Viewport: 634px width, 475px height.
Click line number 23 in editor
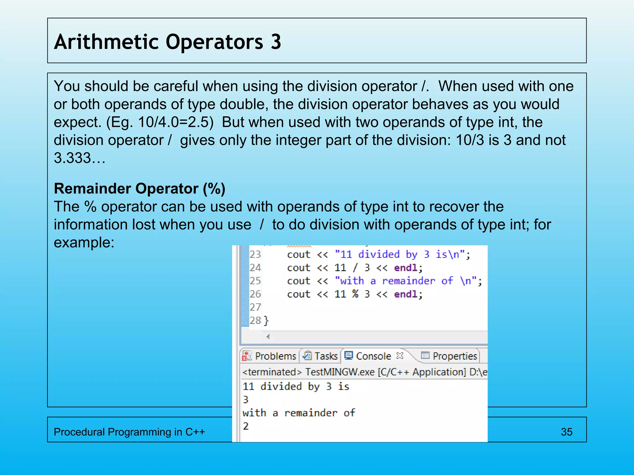point(255,254)
